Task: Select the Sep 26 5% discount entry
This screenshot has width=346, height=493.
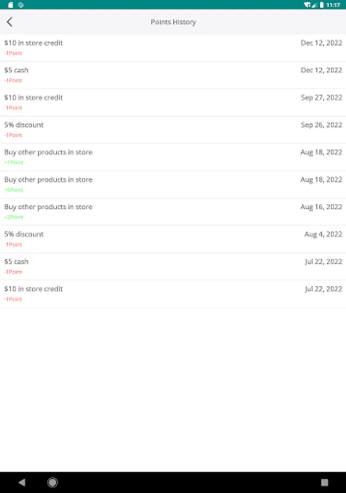Action: (x=173, y=130)
